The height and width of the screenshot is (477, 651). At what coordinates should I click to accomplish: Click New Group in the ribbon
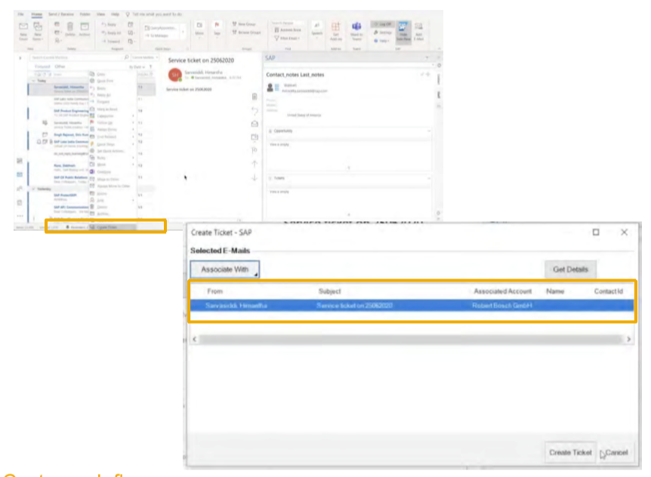[x=244, y=24]
